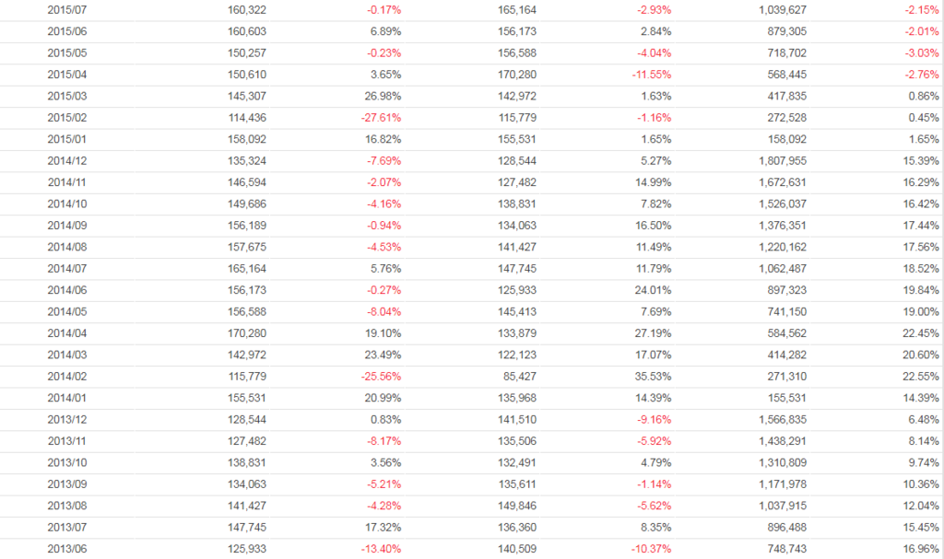
Task: Select the 2015/01 date cell
Action: click(x=66, y=140)
